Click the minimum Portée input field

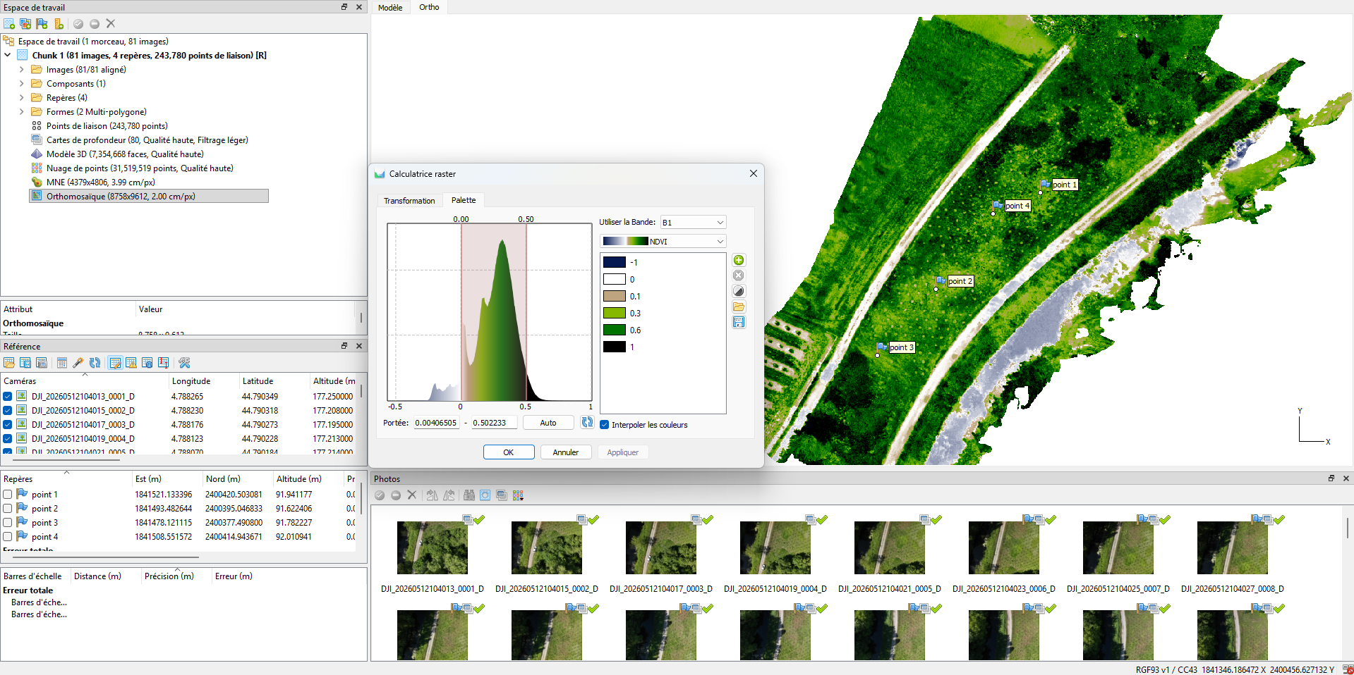coord(436,423)
